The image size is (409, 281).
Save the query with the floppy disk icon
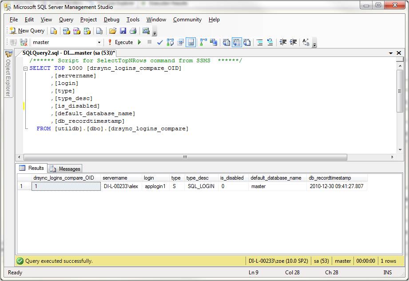(x=123, y=31)
